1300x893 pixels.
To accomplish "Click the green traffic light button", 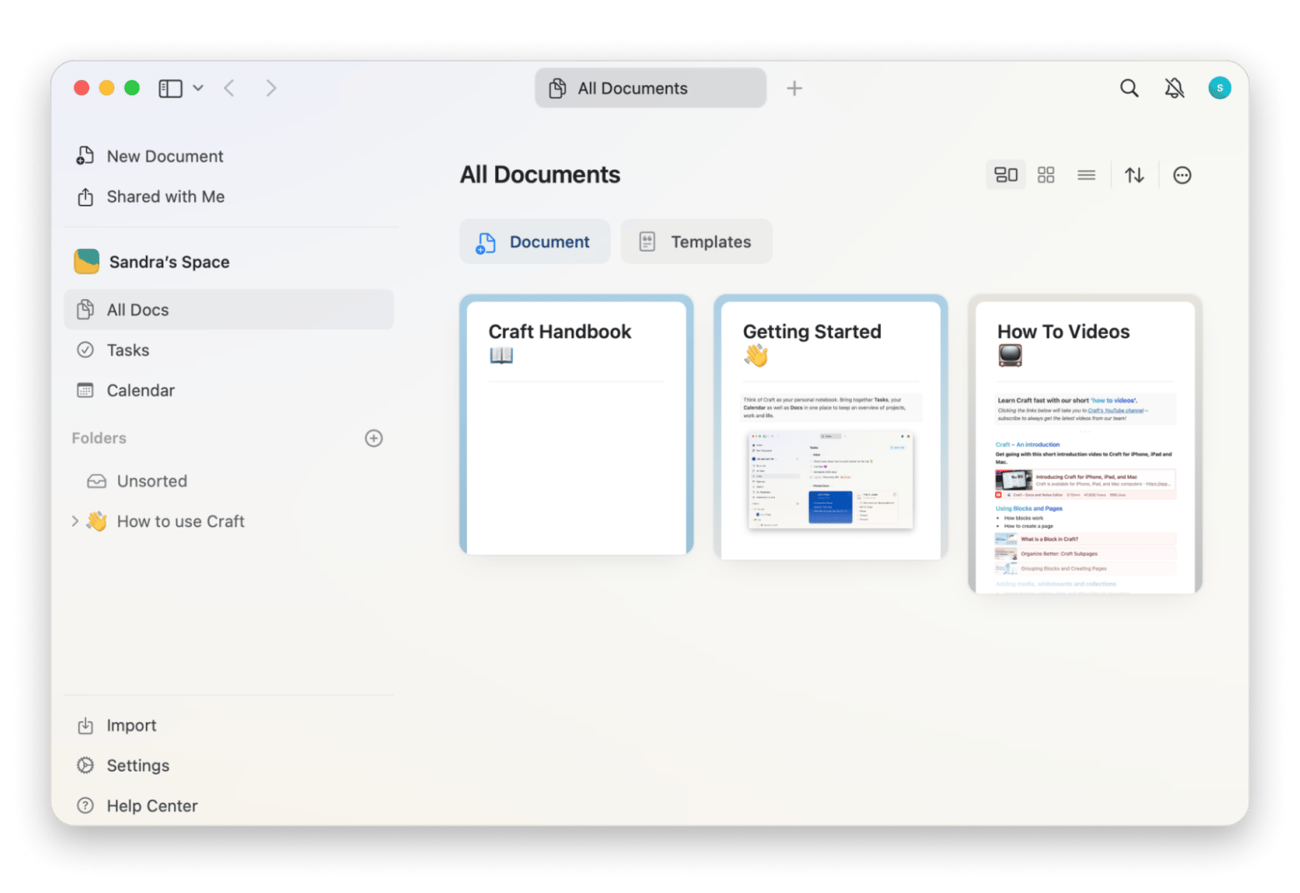I will (x=131, y=87).
